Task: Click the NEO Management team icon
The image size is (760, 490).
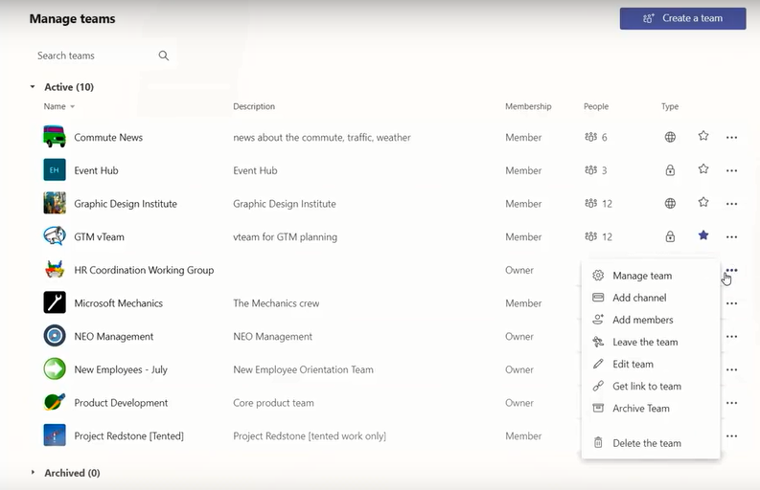Action: [x=55, y=336]
